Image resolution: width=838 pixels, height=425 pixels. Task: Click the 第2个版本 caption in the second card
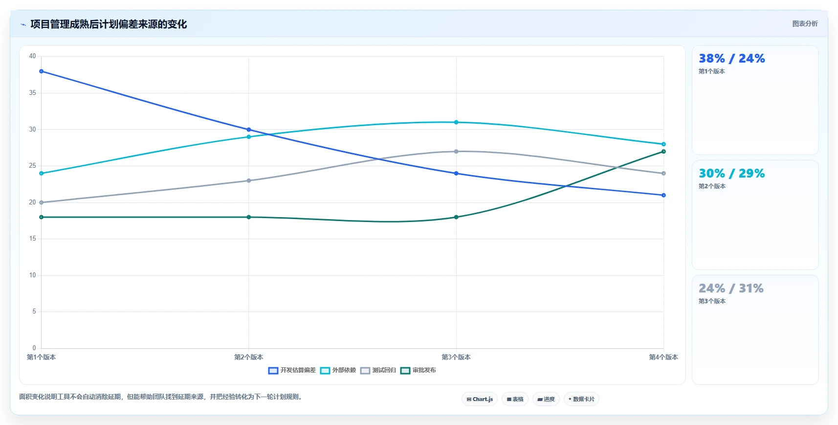[x=712, y=186]
